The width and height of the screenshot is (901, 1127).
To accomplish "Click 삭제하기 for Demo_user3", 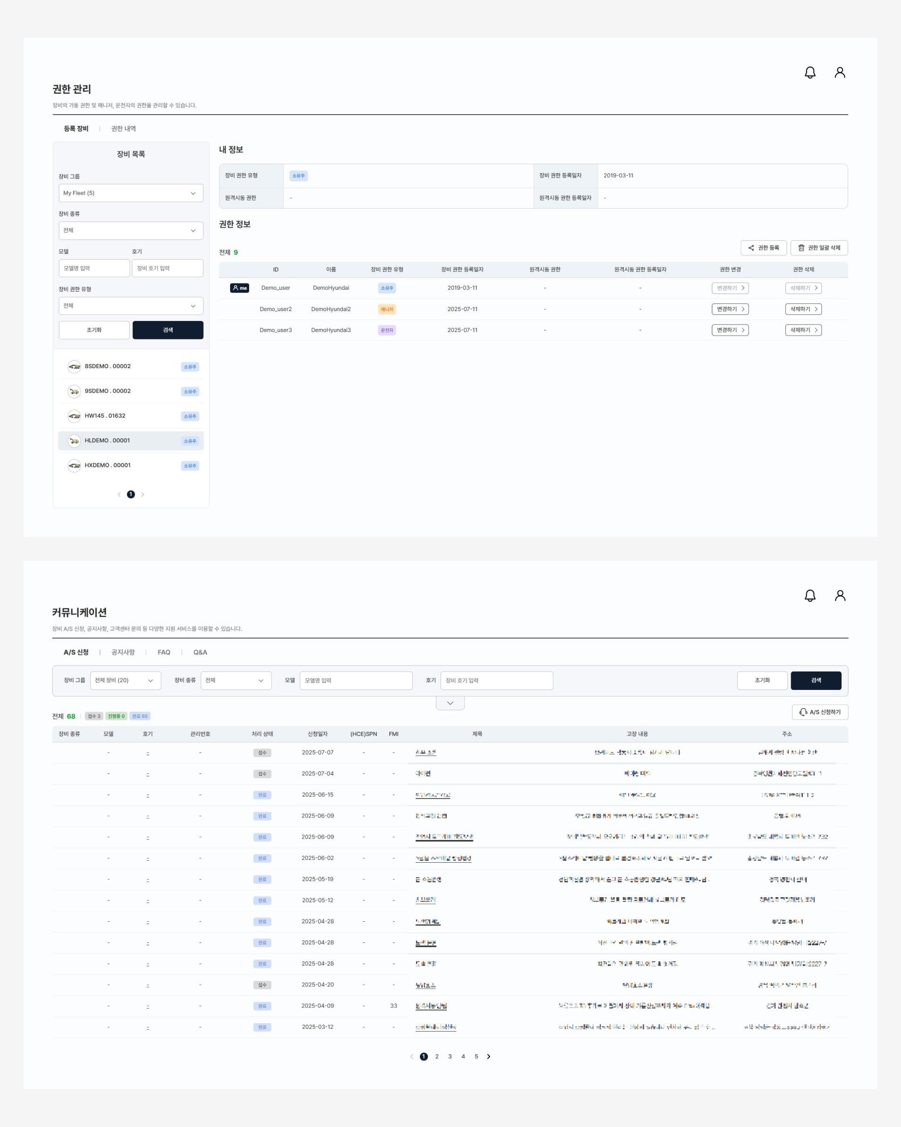I will pos(803,330).
